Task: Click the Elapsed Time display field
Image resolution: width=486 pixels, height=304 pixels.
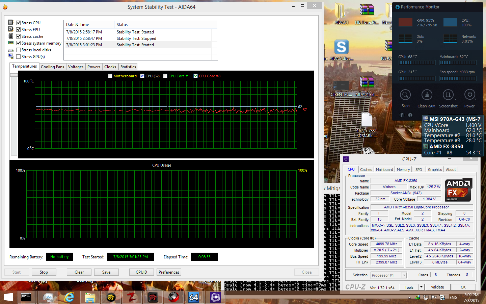Action: 204,257
